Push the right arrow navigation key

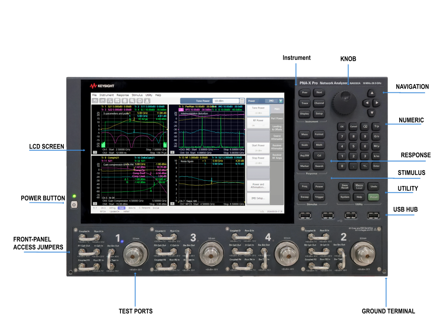(377, 103)
